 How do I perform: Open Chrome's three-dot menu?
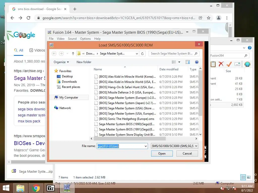(227, 18)
